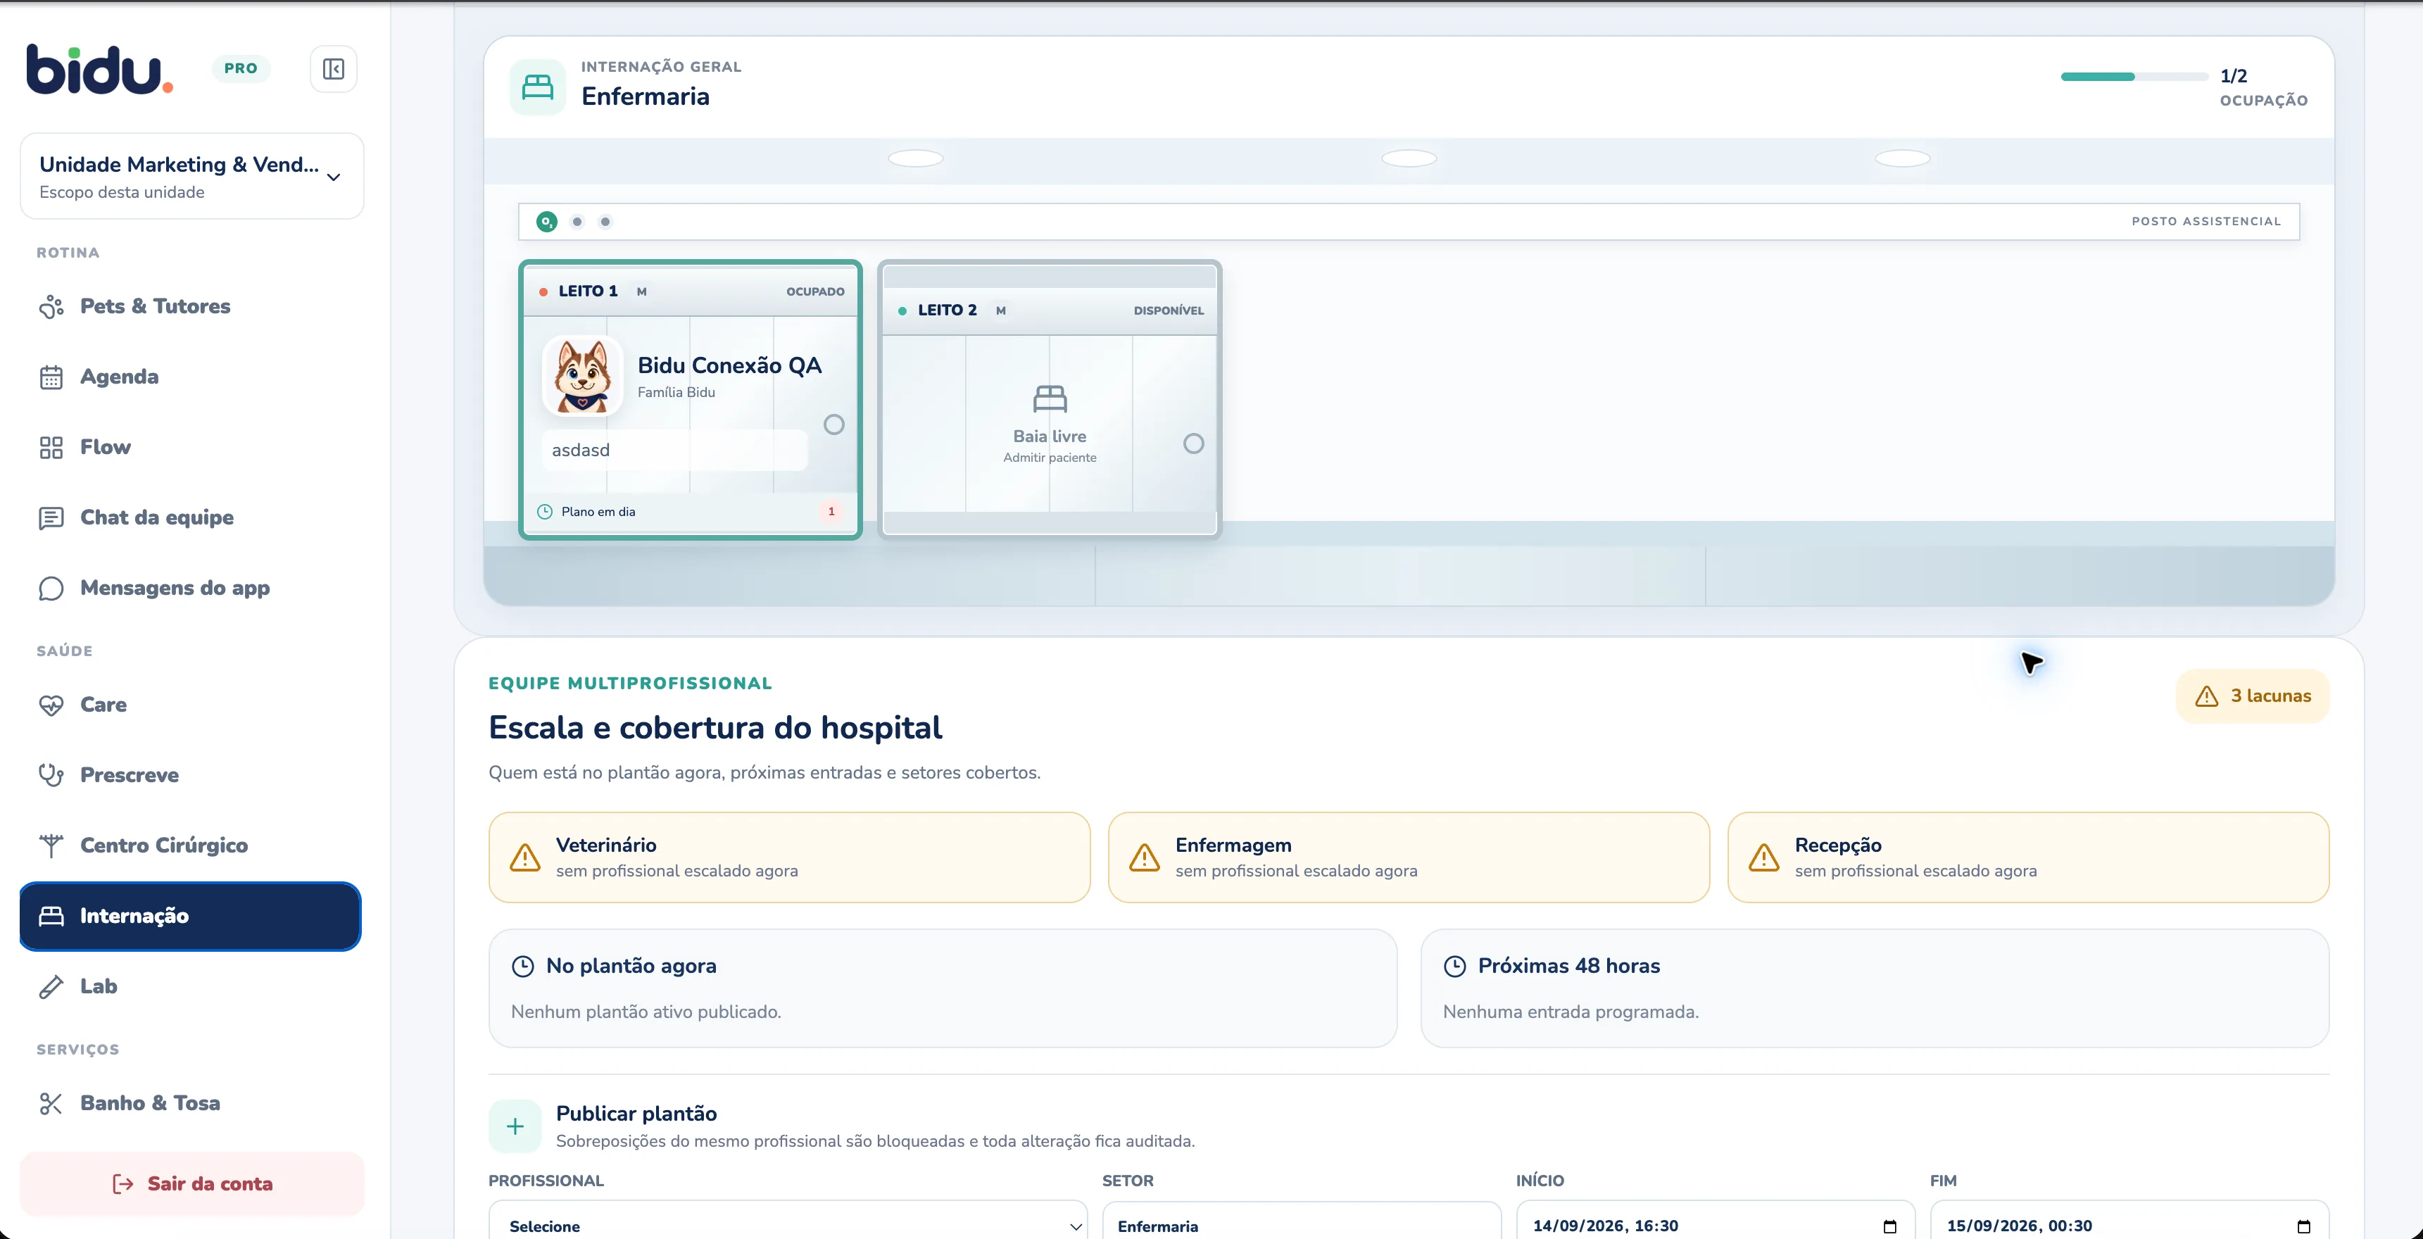2423x1239 pixels.
Task: Click the Centro Cirúrgico icon
Action: [x=51, y=845]
